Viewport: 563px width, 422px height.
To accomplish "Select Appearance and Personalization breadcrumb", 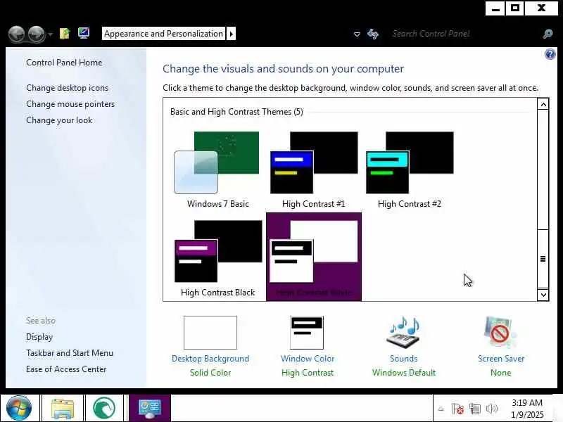I will 163,34.
